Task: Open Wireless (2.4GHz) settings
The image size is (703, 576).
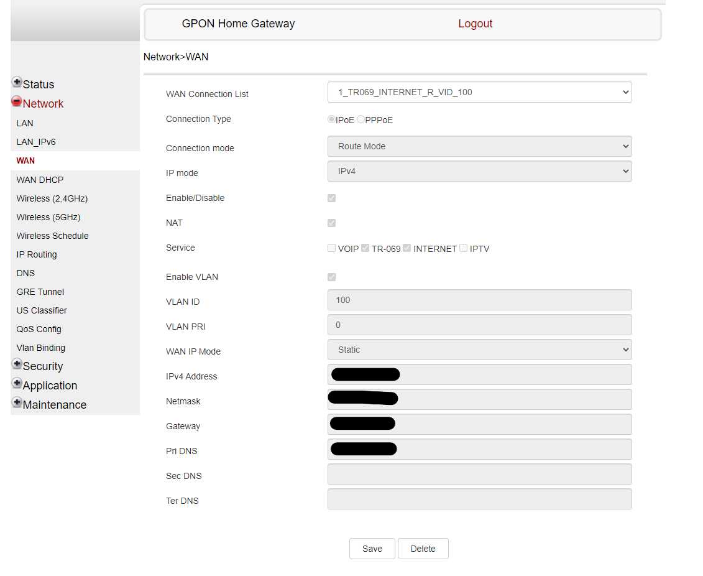Action: pyautogui.click(x=52, y=198)
